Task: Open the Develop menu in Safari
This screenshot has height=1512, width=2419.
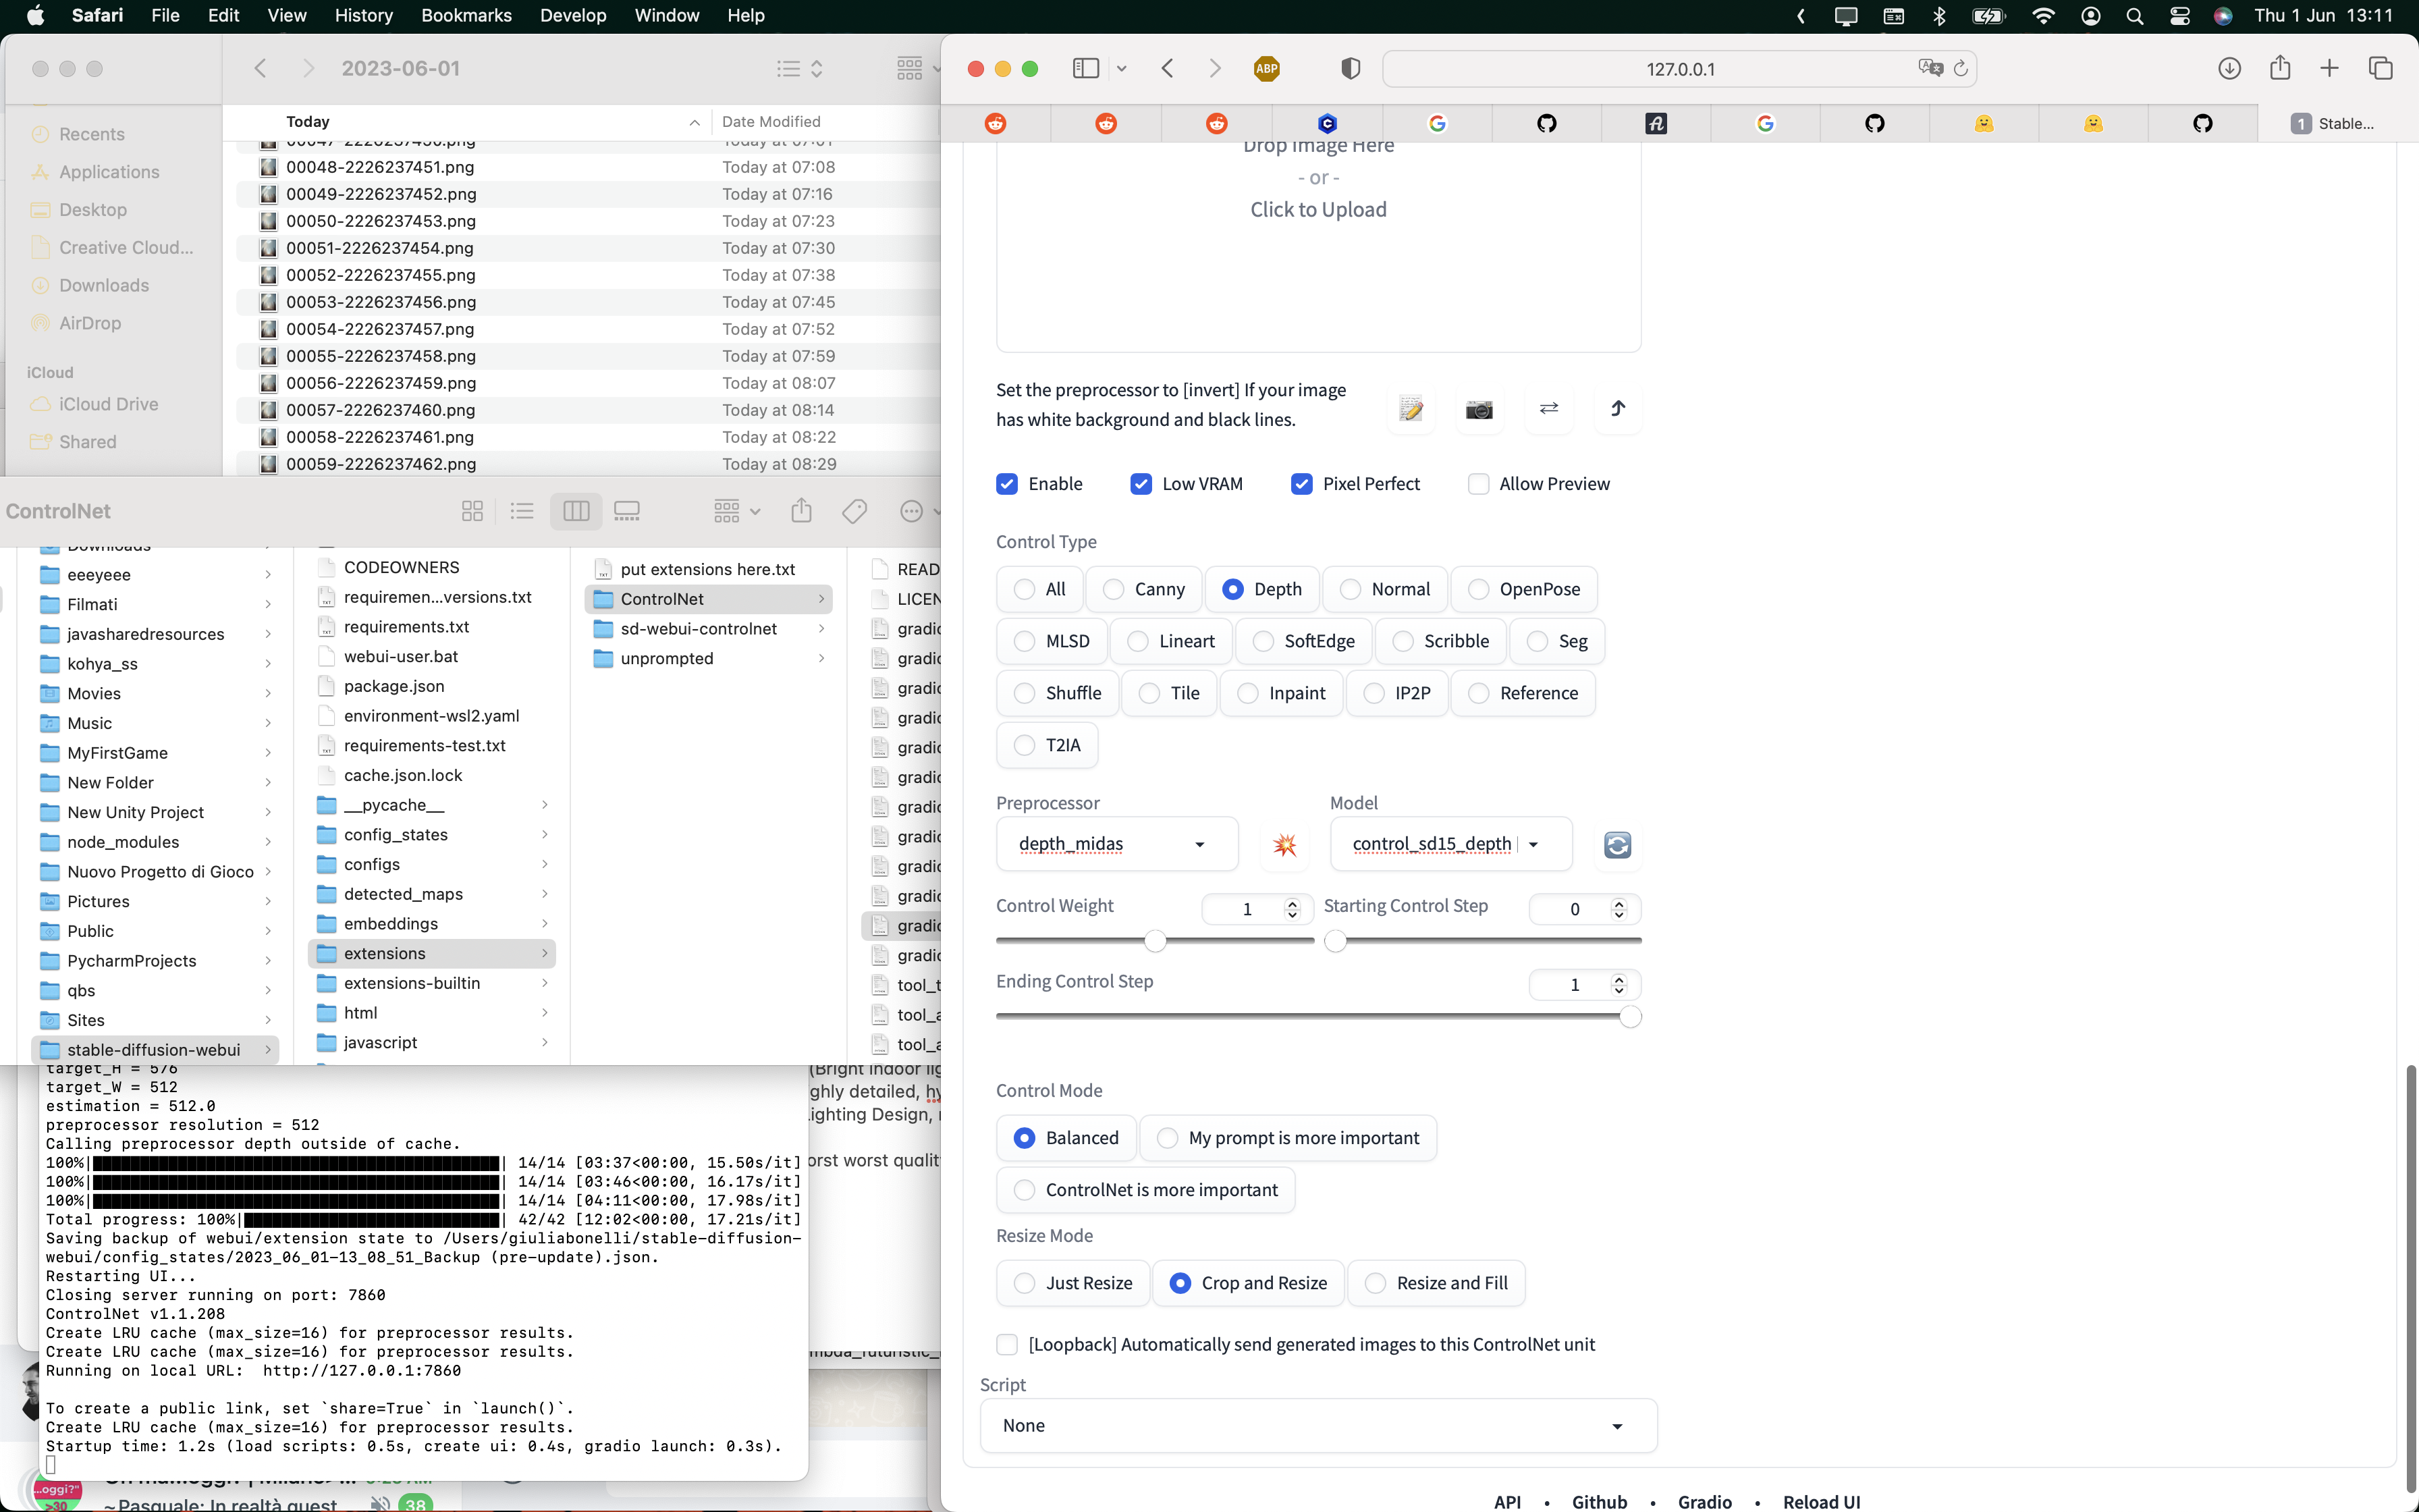Action: (573, 15)
